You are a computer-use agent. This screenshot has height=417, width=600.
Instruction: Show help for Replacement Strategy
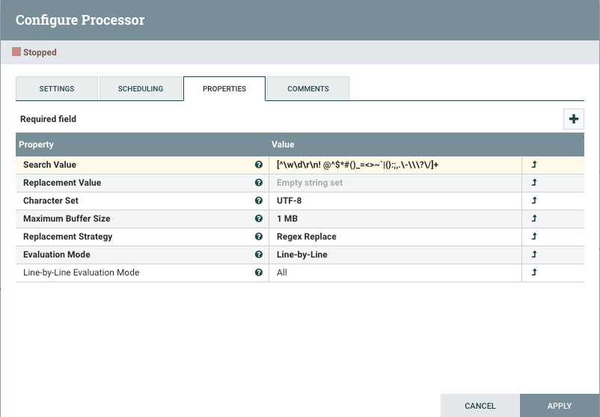pos(259,237)
